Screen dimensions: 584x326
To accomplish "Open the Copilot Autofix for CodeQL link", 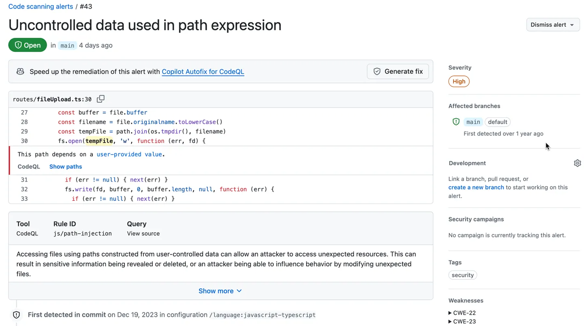I will click(203, 71).
